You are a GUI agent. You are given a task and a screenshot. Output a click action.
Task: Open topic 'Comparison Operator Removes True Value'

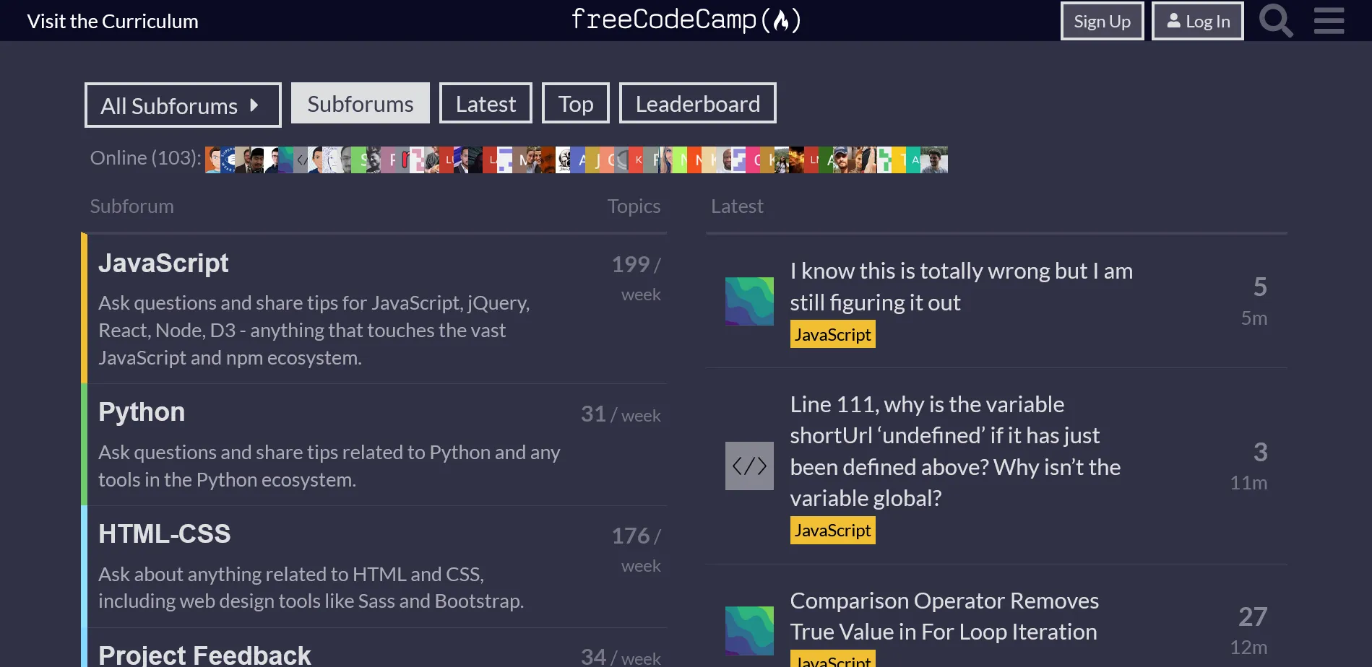(944, 616)
